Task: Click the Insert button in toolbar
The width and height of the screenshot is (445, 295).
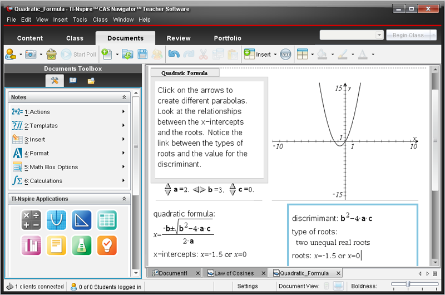Action: (258, 54)
